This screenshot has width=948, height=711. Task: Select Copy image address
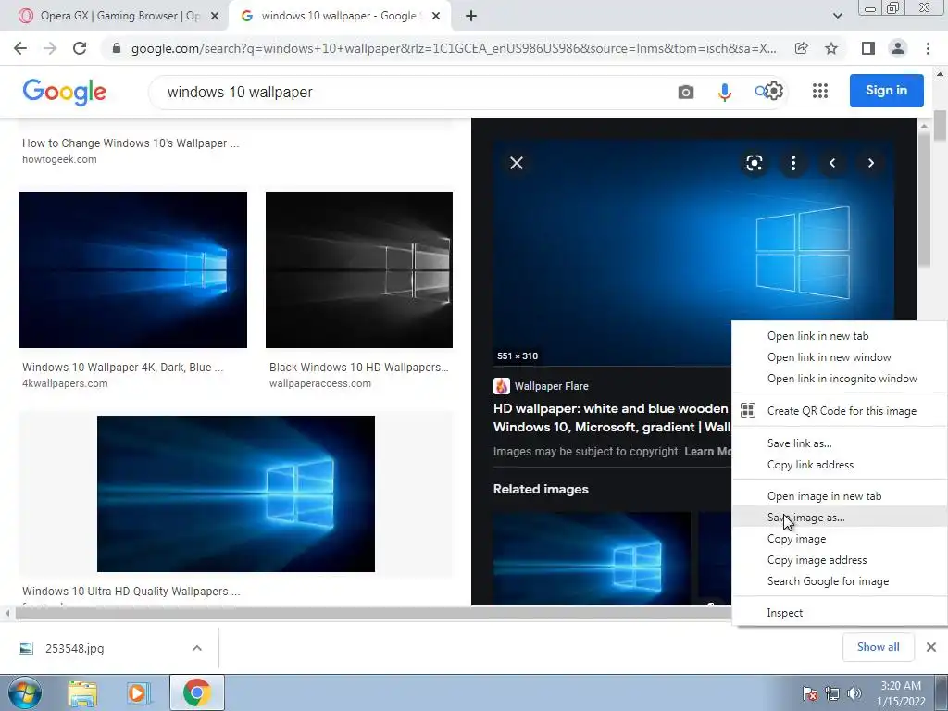pos(839,560)
